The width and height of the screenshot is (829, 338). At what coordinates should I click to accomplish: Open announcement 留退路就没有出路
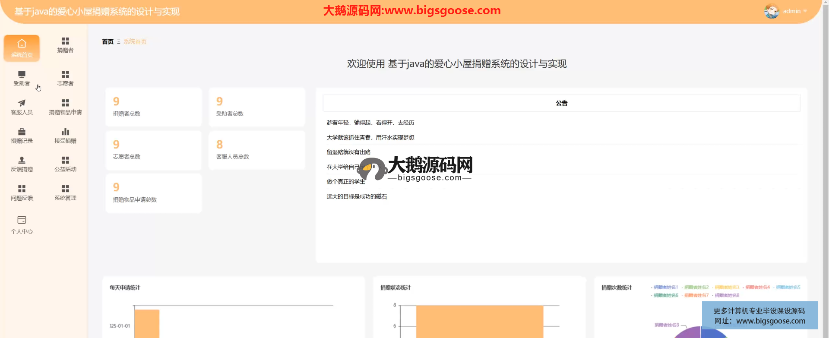348,152
